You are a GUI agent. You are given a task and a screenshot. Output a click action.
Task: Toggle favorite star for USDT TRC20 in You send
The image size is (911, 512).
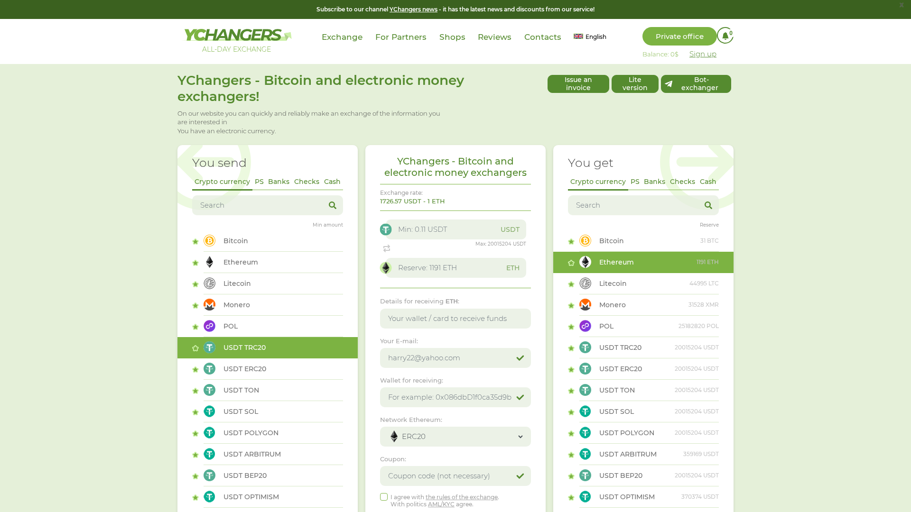pos(195,348)
